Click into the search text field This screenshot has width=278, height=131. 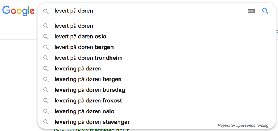point(145,11)
